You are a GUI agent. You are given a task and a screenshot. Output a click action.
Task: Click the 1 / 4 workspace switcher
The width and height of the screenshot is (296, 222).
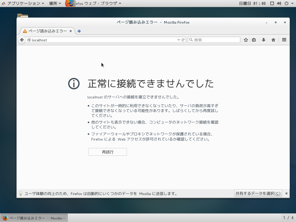point(288,218)
